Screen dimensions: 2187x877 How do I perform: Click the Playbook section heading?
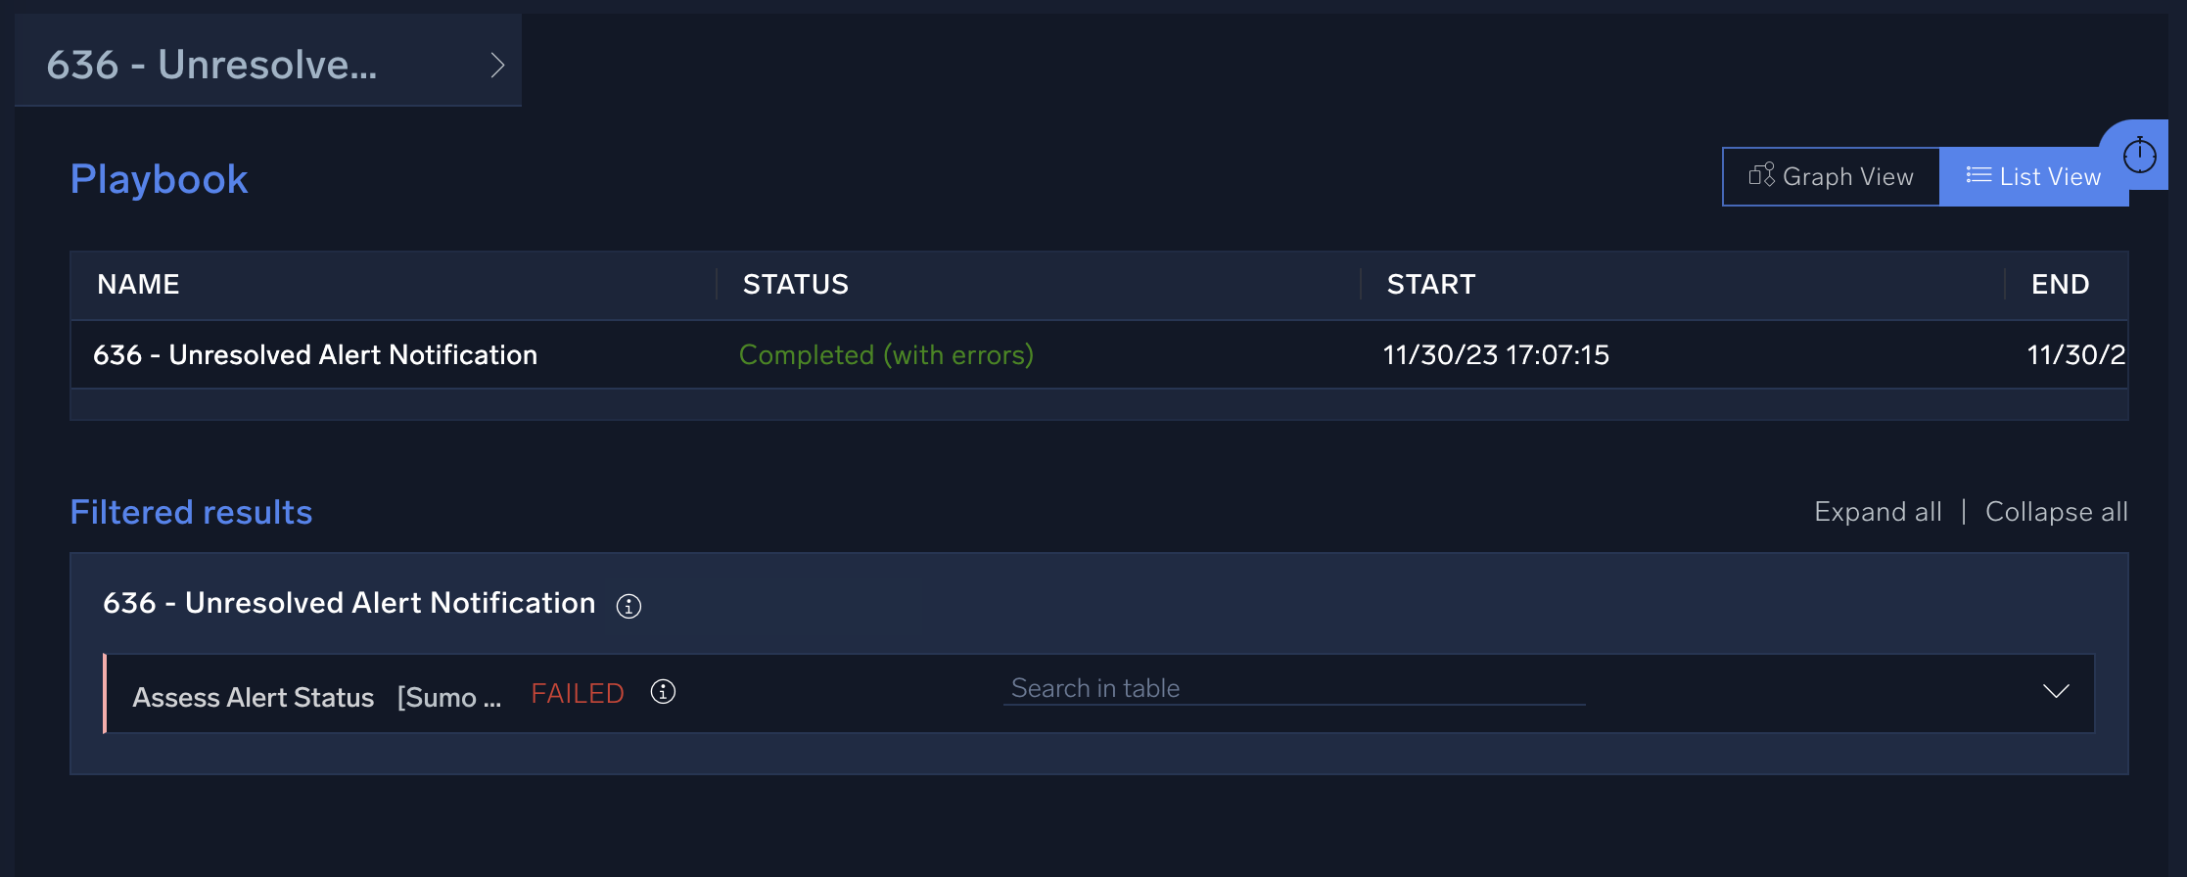pos(158,178)
